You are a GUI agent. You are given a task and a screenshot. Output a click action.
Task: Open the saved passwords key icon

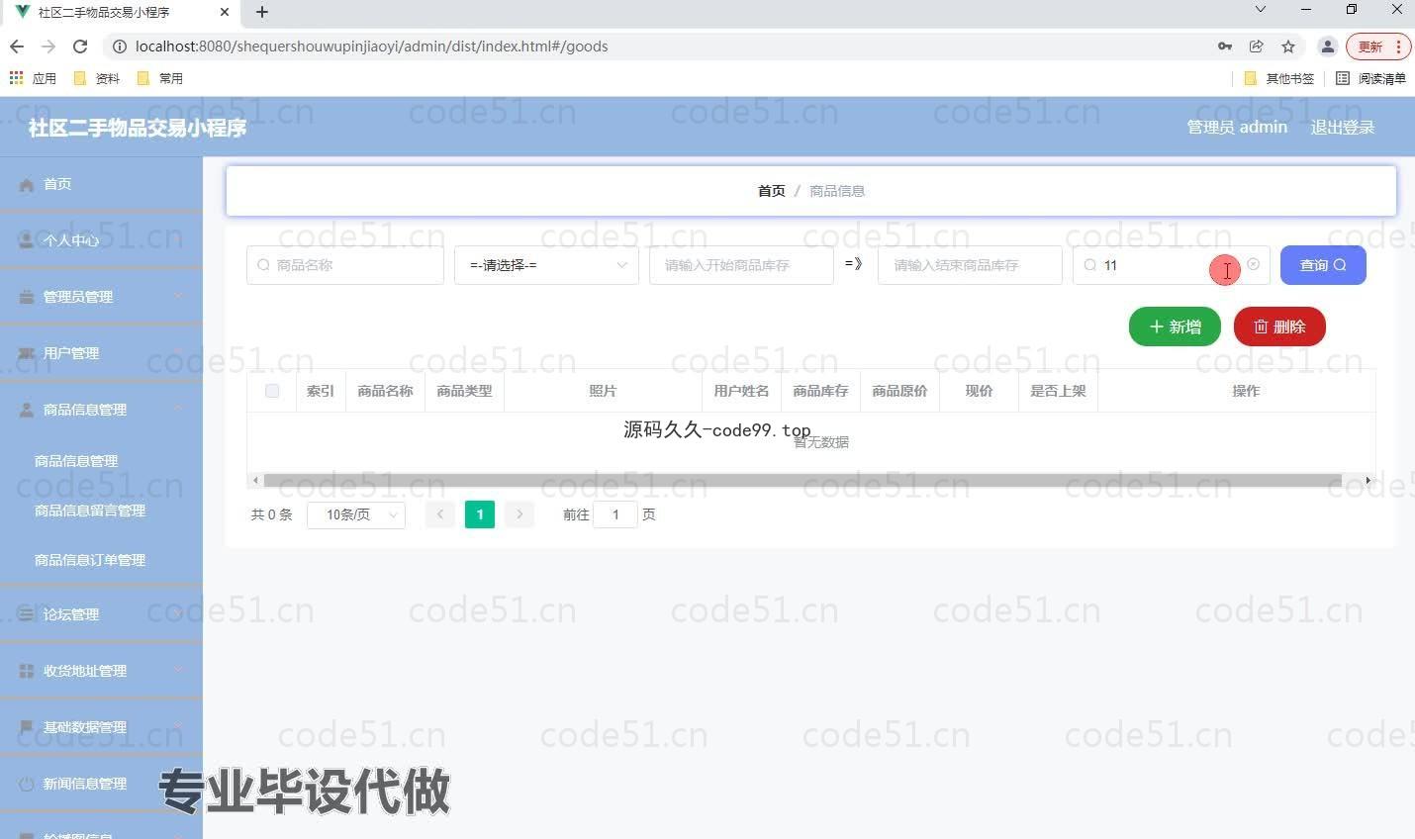1225,47
